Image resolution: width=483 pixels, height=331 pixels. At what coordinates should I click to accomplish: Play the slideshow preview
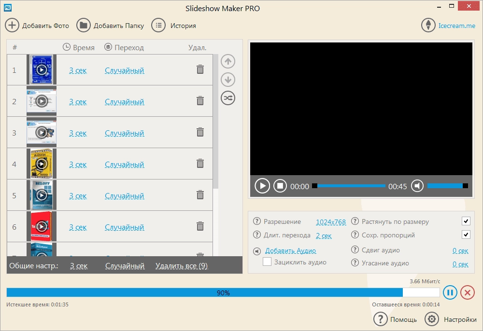pyautogui.click(x=262, y=186)
